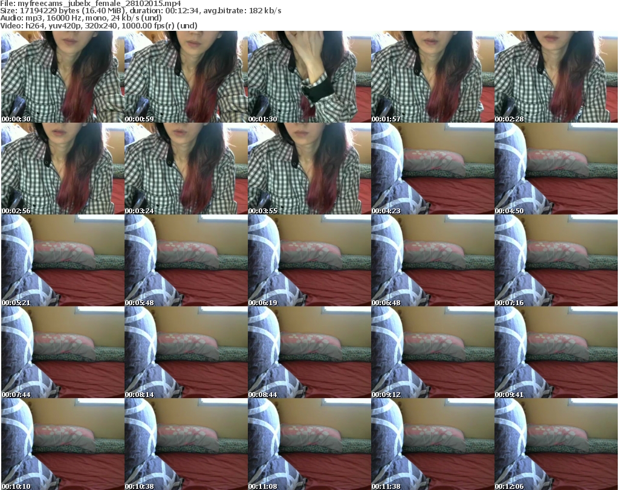Image resolution: width=619 pixels, height=490 pixels.
Task: Choose the thumbnail stamped 00:09:41
Action: pyautogui.click(x=556, y=352)
